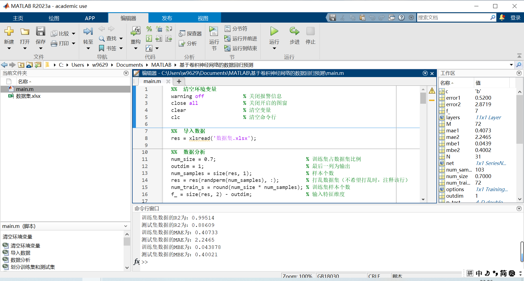Click the Run Section (运行节) icon

click(214, 31)
